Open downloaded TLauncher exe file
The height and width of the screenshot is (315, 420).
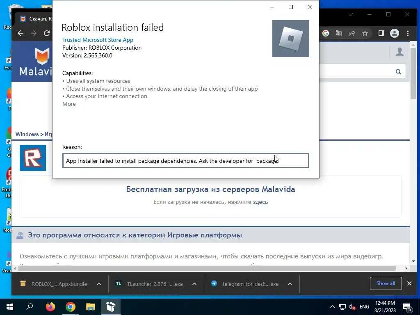149,284
